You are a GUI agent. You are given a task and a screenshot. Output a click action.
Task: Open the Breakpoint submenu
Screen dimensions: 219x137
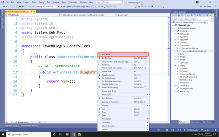123,94
